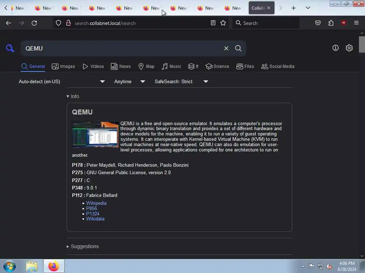The image size is (365, 273).
Task: Show hidden tray icons arrow
Action: click(303, 266)
